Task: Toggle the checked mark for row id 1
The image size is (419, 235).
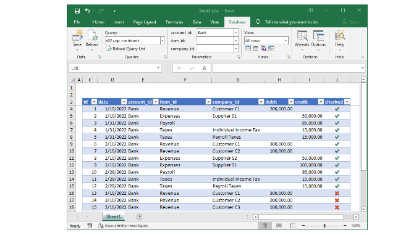Action: [337, 109]
